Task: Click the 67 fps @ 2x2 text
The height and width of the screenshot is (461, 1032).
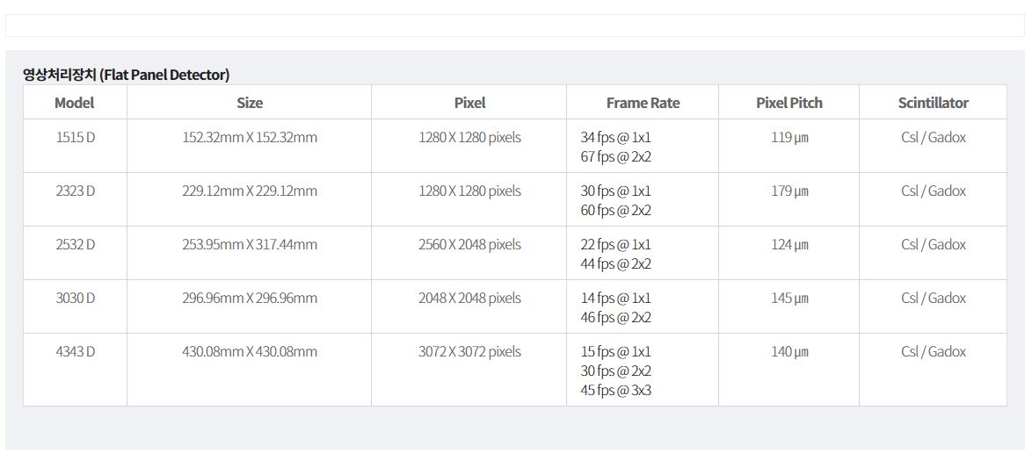Action: point(615,157)
